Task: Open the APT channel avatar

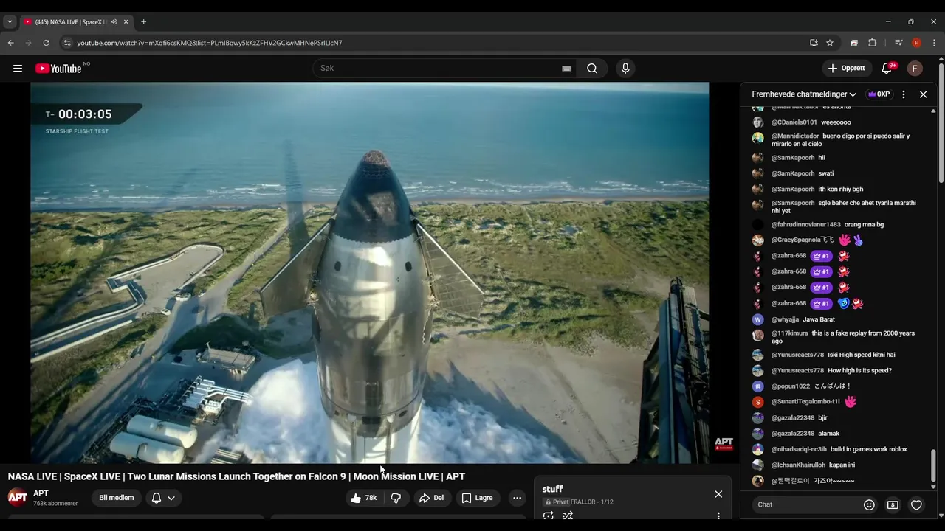Action: click(x=18, y=497)
